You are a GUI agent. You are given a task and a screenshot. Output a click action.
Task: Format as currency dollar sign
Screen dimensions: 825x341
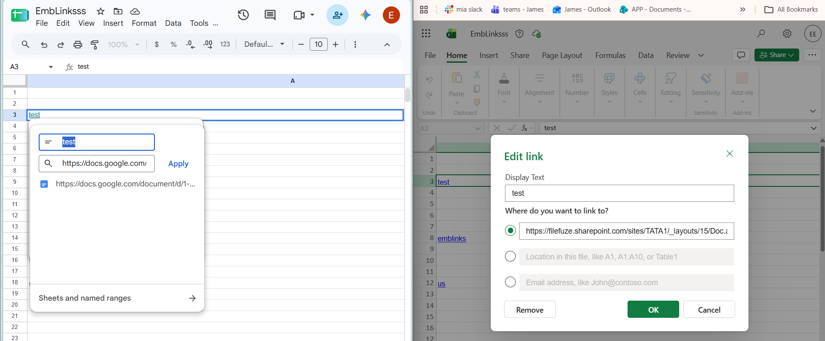click(157, 44)
